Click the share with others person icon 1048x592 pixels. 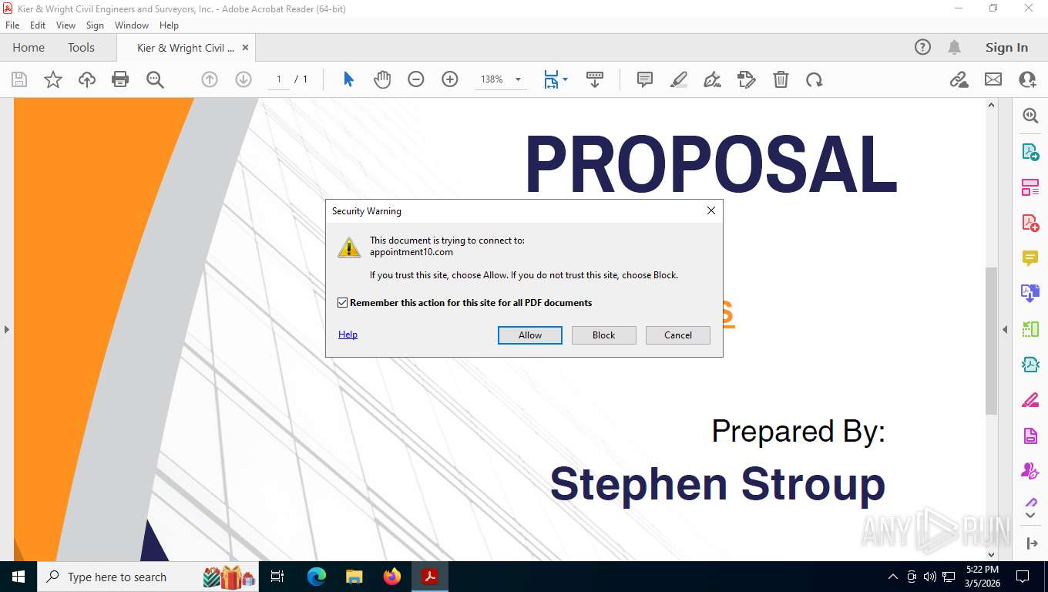tap(1027, 79)
